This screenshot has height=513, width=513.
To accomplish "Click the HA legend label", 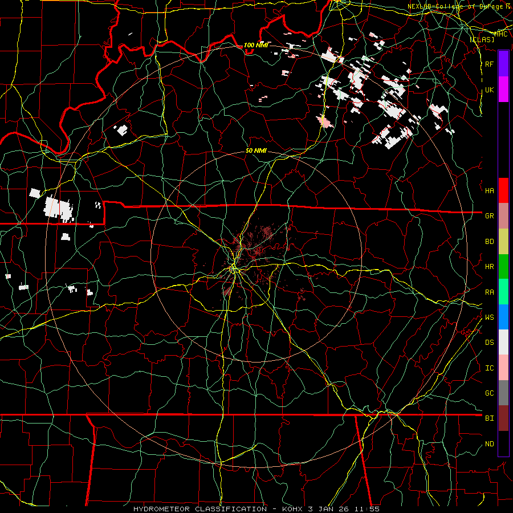I will 489,190.
